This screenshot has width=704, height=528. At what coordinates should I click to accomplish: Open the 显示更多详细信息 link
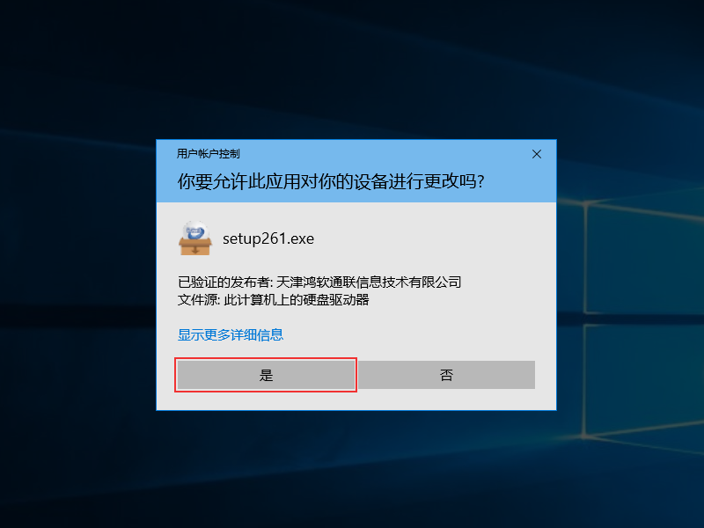231,334
